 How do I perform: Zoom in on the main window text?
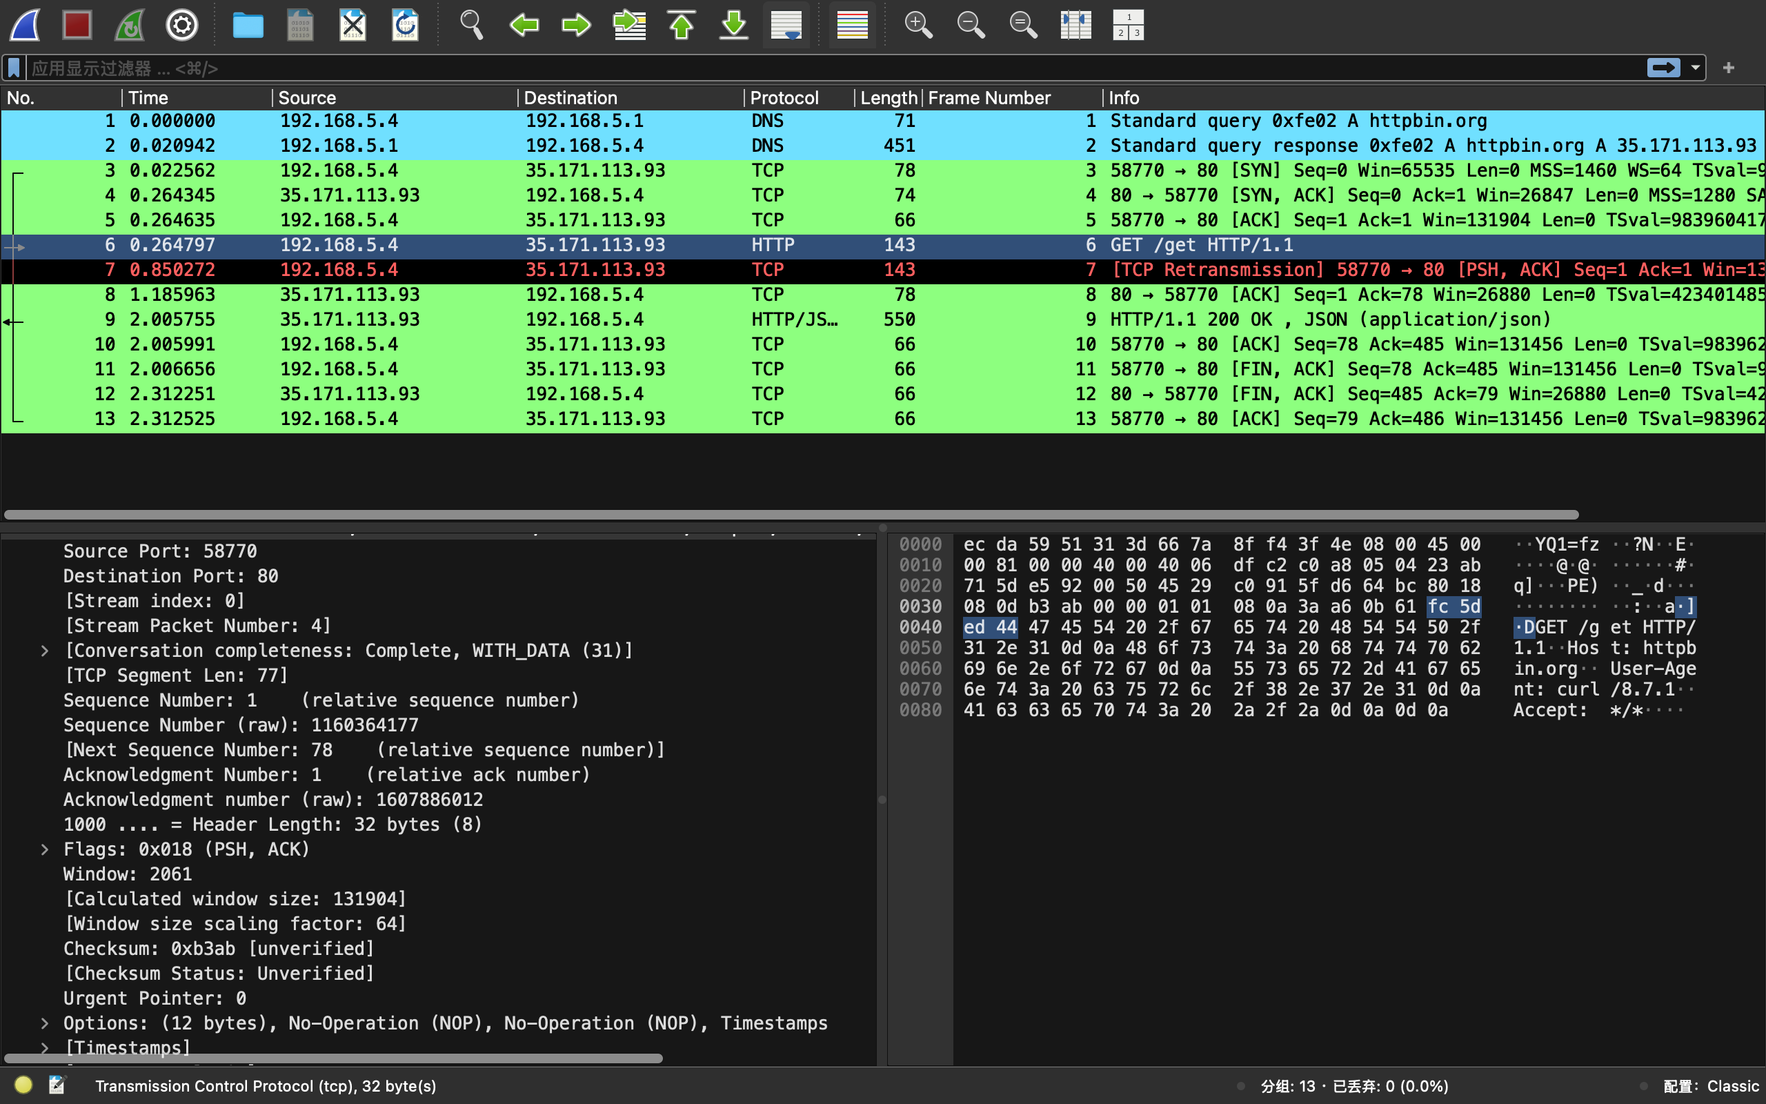pos(918,26)
